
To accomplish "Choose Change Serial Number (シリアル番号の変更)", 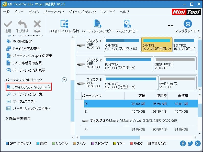I will (x=24, y=63).
